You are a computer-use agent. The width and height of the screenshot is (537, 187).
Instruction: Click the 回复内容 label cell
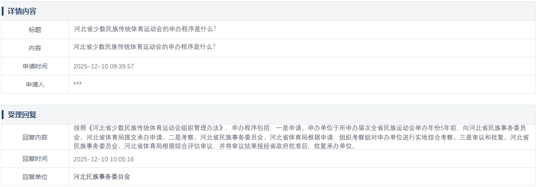[35, 137]
